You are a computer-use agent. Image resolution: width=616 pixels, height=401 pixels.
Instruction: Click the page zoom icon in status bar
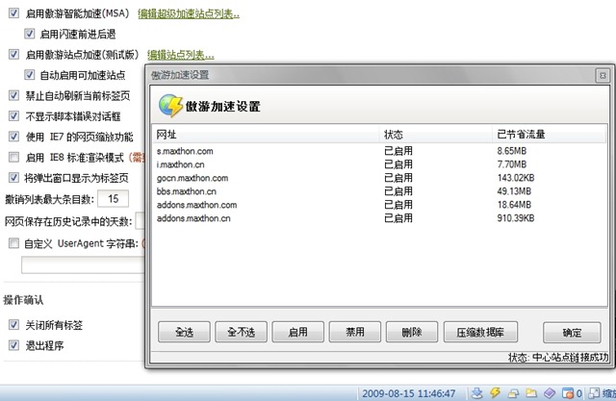pyautogui.click(x=594, y=393)
